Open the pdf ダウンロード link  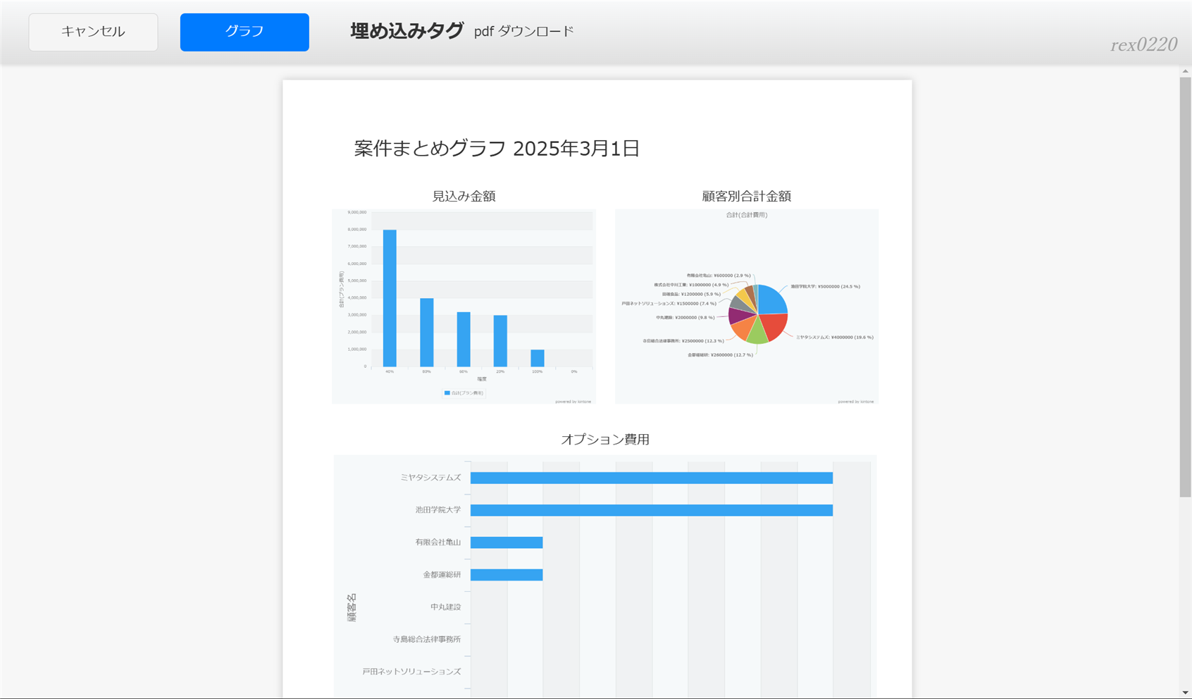click(524, 32)
